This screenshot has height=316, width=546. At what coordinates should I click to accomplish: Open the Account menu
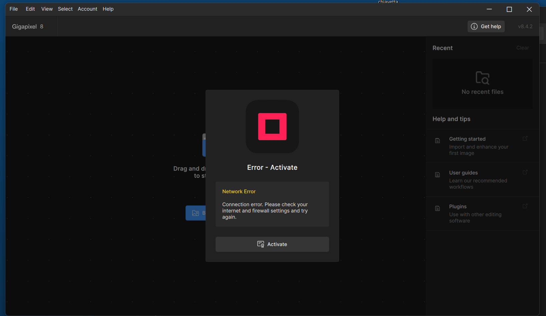tap(87, 9)
